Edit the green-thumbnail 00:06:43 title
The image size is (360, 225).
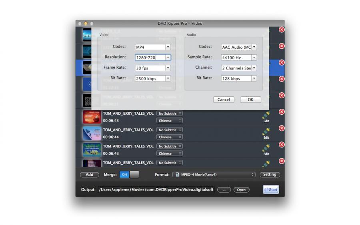point(266,150)
